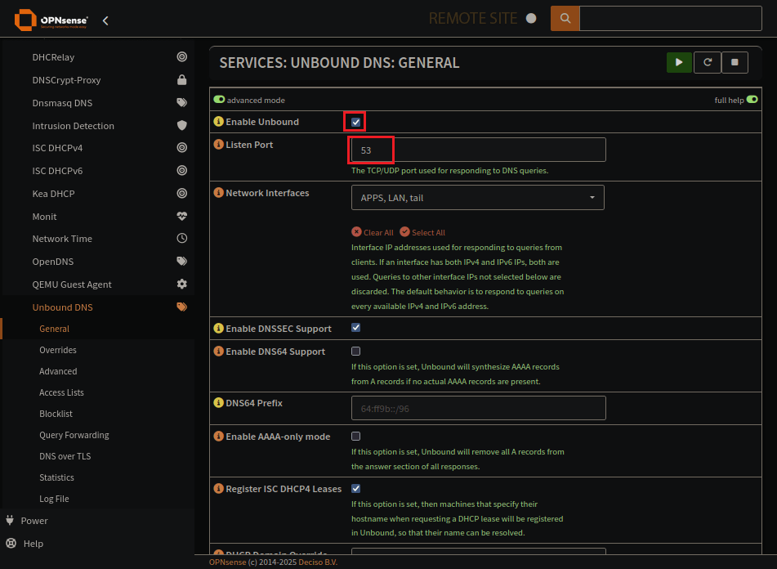Open Network Interfaces dropdown
Screen dimensions: 777x569
tap(478, 198)
